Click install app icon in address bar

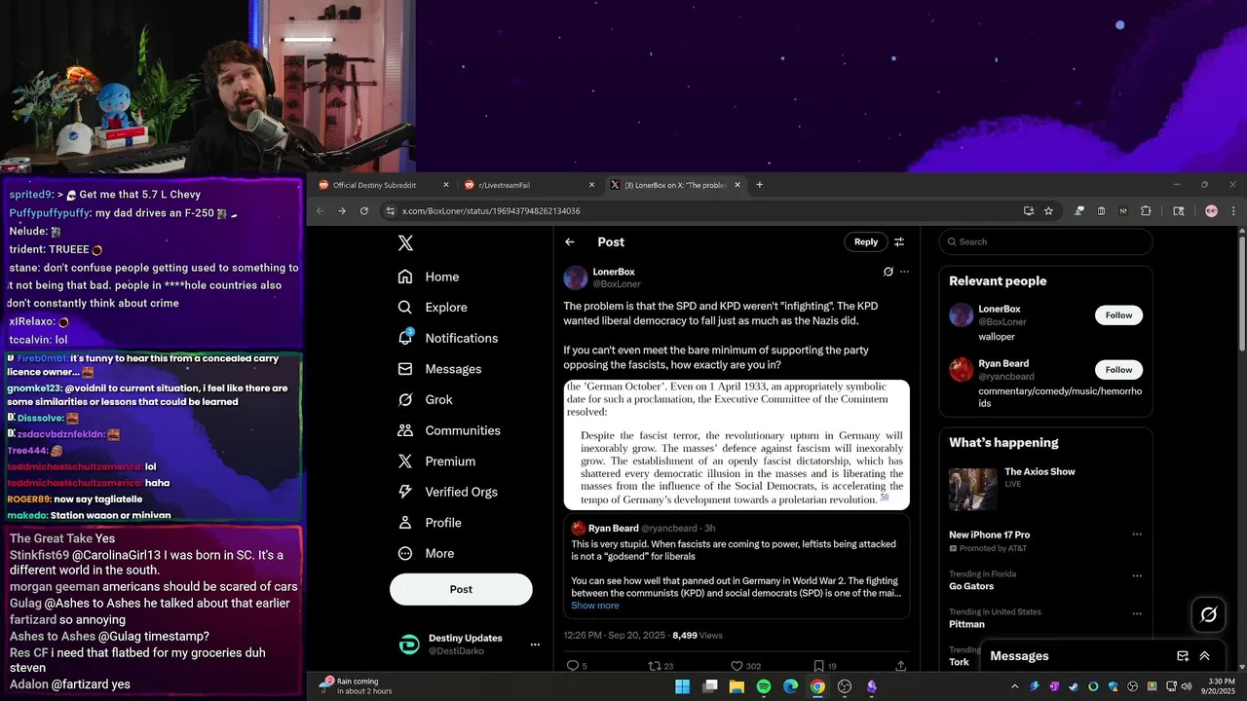[1029, 211]
